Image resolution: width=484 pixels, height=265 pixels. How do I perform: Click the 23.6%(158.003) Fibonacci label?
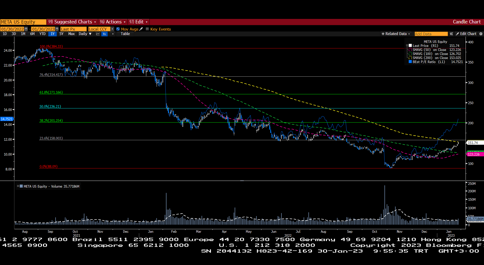(x=51, y=138)
